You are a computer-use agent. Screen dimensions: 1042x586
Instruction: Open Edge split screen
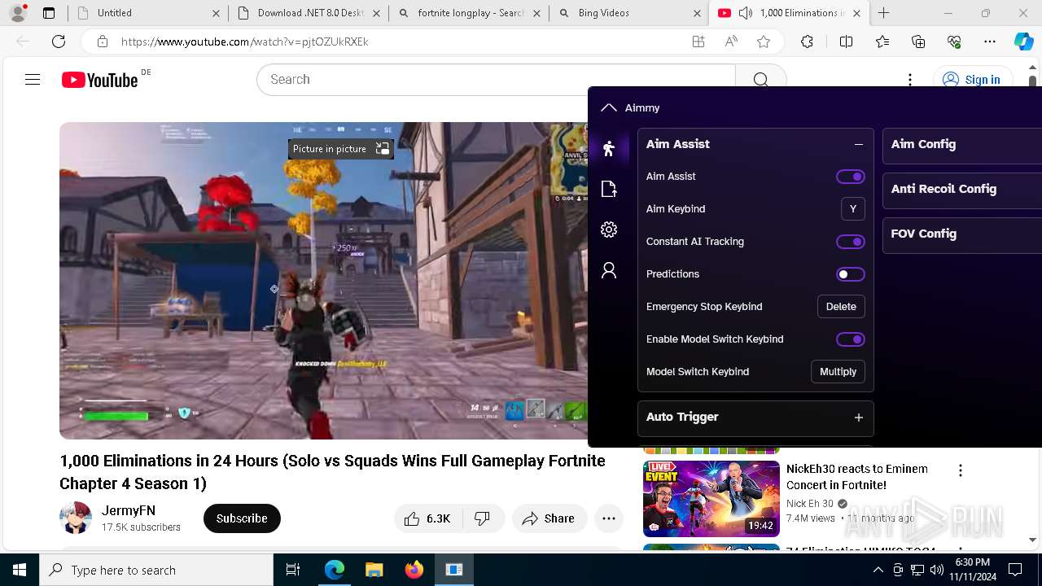click(x=846, y=42)
